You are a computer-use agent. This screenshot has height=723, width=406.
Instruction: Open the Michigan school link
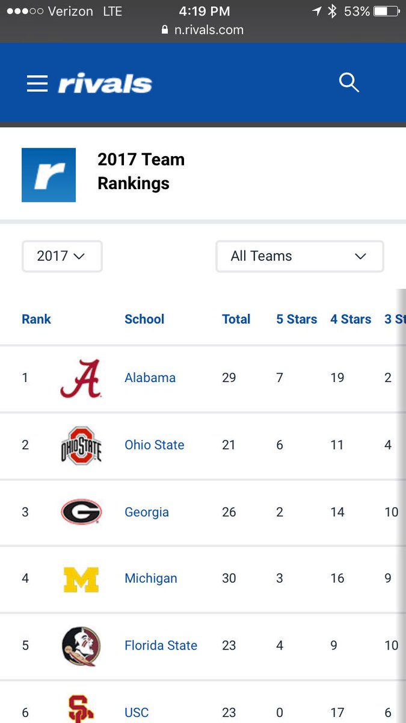(151, 578)
